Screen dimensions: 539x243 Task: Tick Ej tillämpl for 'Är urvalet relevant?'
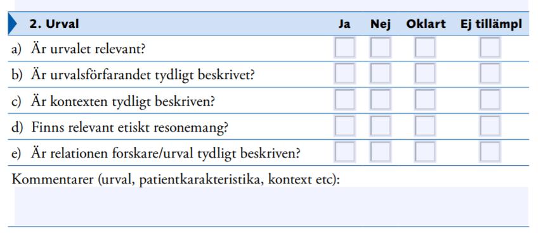pyautogui.click(x=490, y=47)
